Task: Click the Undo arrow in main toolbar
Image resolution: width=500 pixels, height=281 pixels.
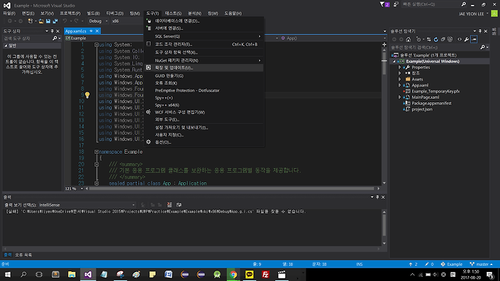Action: (x=65, y=21)
